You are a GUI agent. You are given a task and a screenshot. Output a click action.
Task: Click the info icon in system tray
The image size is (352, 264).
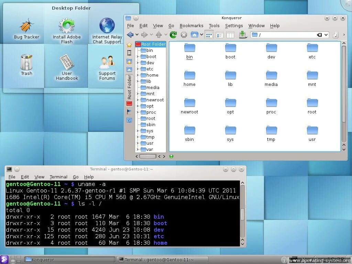pos(284,260)
